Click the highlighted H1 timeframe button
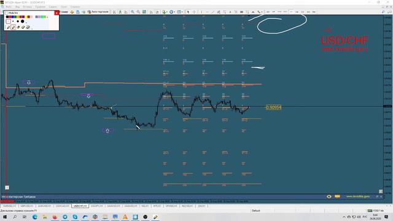 [291, 12]
